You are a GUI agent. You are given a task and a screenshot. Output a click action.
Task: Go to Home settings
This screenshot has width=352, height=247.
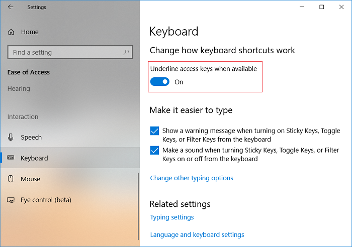[x=30, y=32]
